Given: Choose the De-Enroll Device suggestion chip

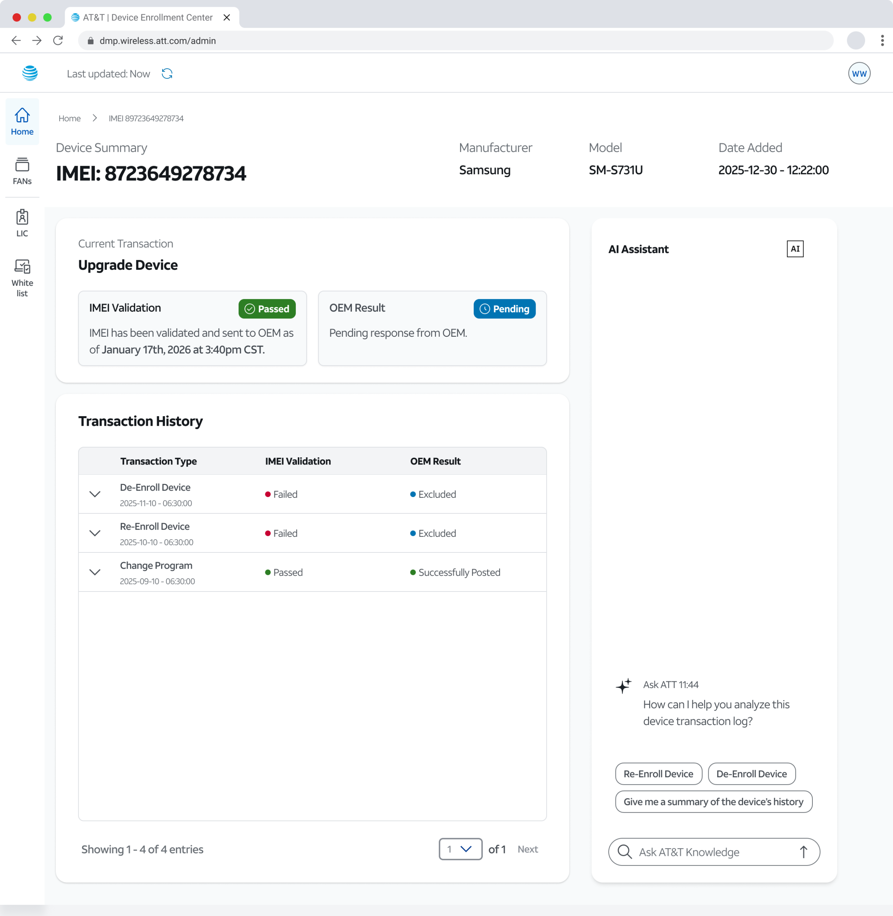Looking at the screenshot, I should (x=751, y=774).
